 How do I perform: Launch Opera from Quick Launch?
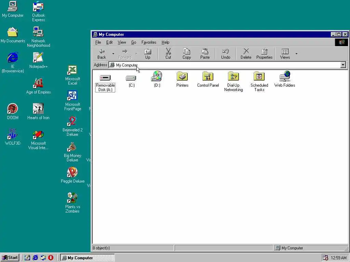pos(51,258)
